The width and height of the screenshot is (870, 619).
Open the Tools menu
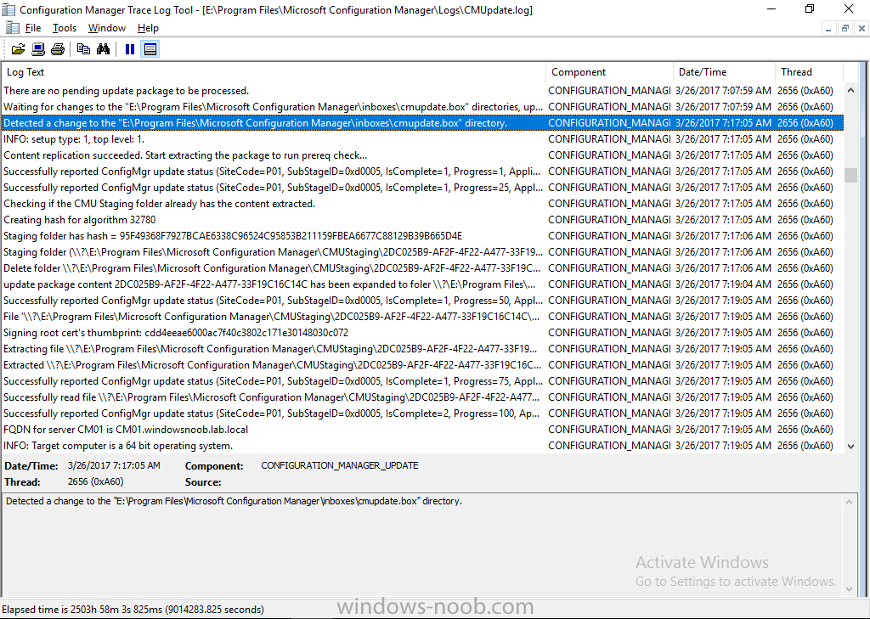coord(65,28)
